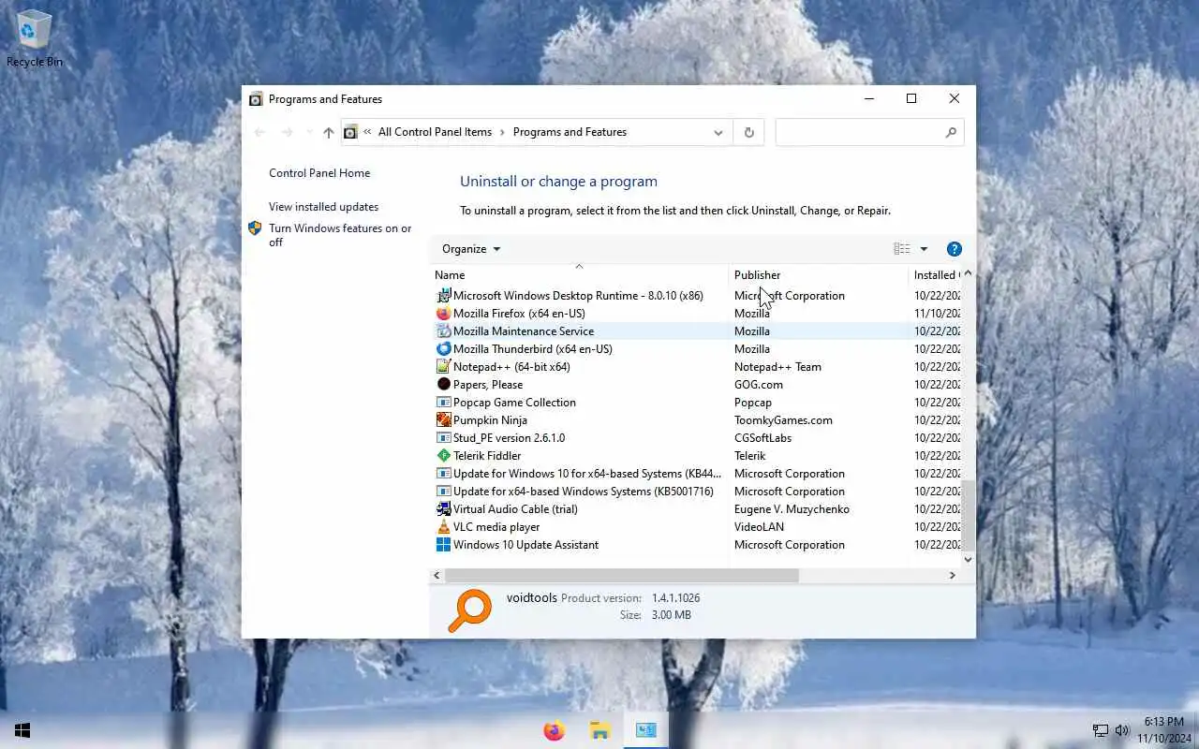Click the Update for Windows 10 KB44 icon
The height and width of the screenshot is (749, 1199).
click(444, 474)
